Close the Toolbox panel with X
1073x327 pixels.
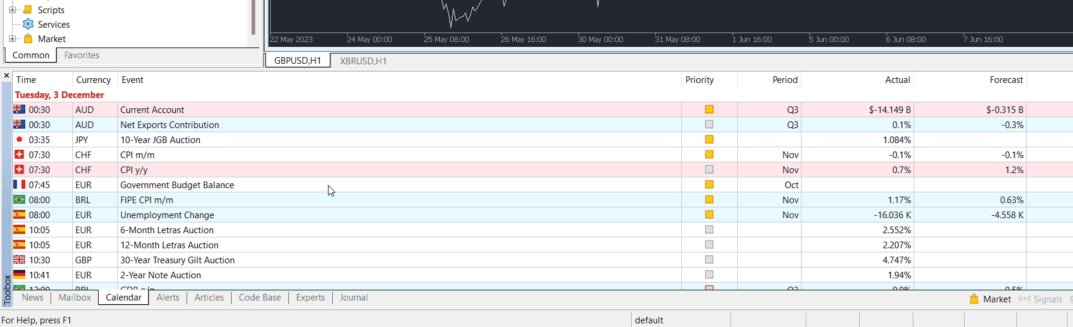[x=7, y=76]
